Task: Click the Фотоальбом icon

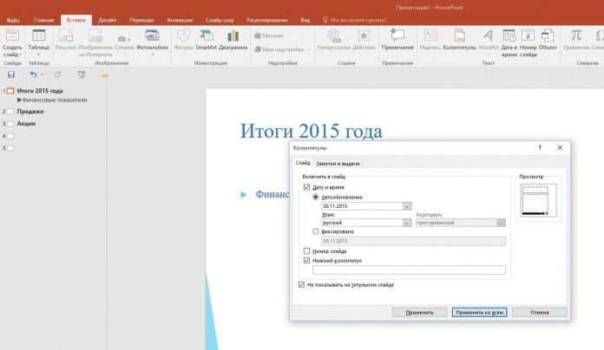Action: coord(152,36)
